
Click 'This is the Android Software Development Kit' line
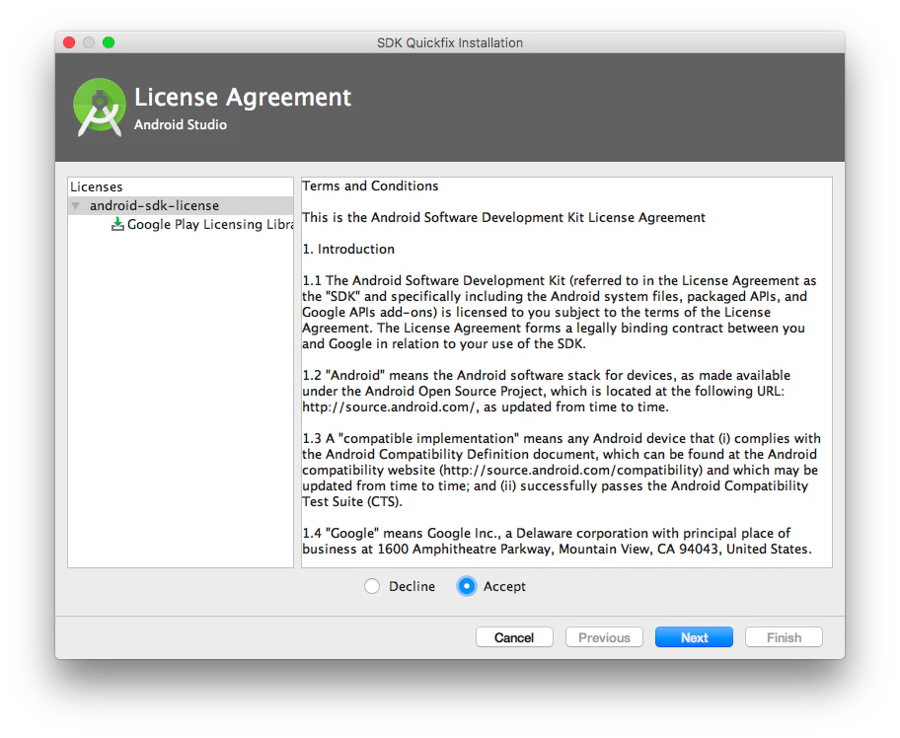503,217
